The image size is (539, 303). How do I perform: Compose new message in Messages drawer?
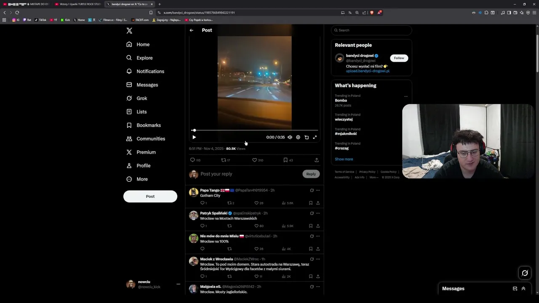coord(515,289)
